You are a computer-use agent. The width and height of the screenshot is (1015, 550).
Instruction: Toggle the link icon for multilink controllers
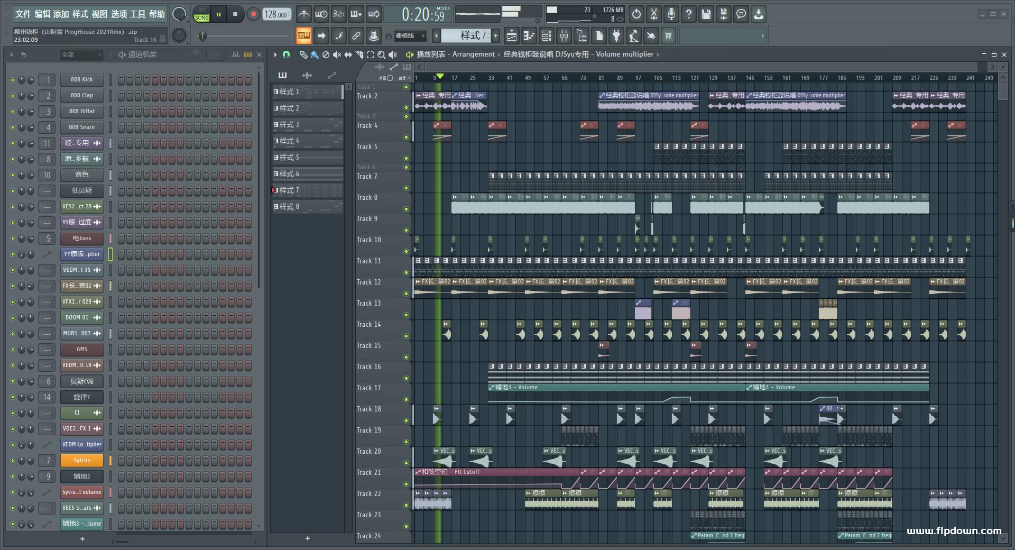356,36
